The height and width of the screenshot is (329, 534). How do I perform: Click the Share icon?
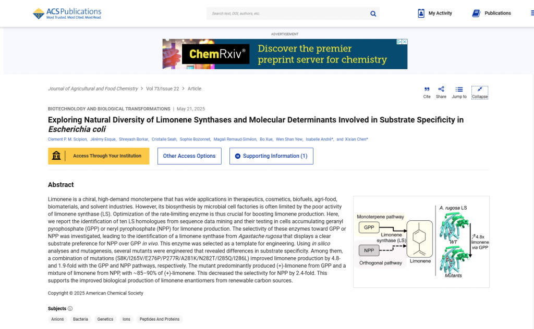[x=441, y=92]
